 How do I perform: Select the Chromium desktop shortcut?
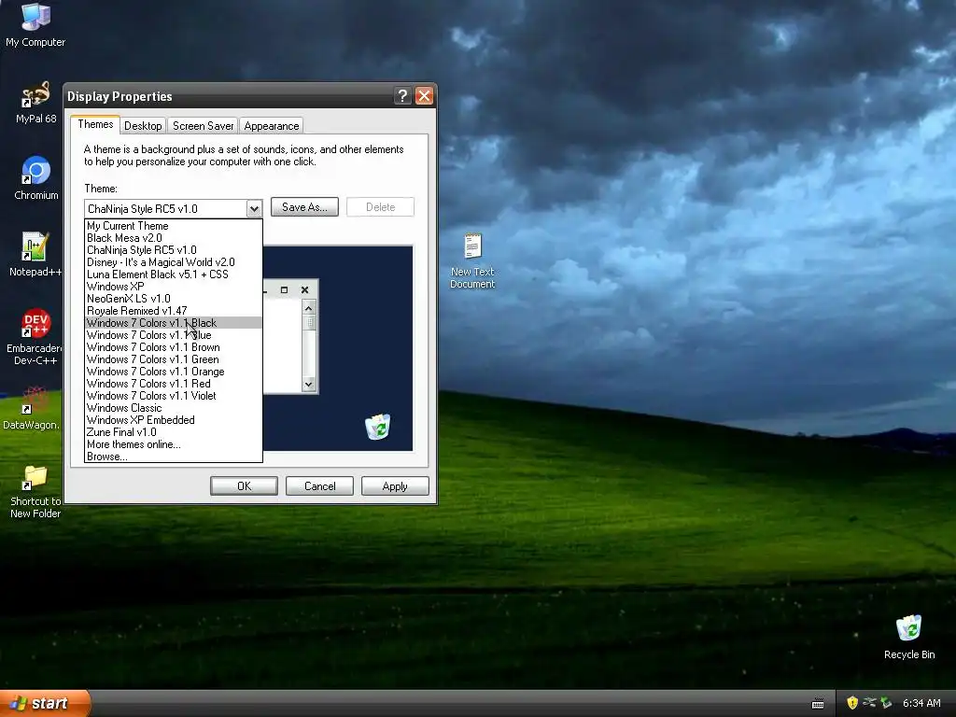coord(36,178)
